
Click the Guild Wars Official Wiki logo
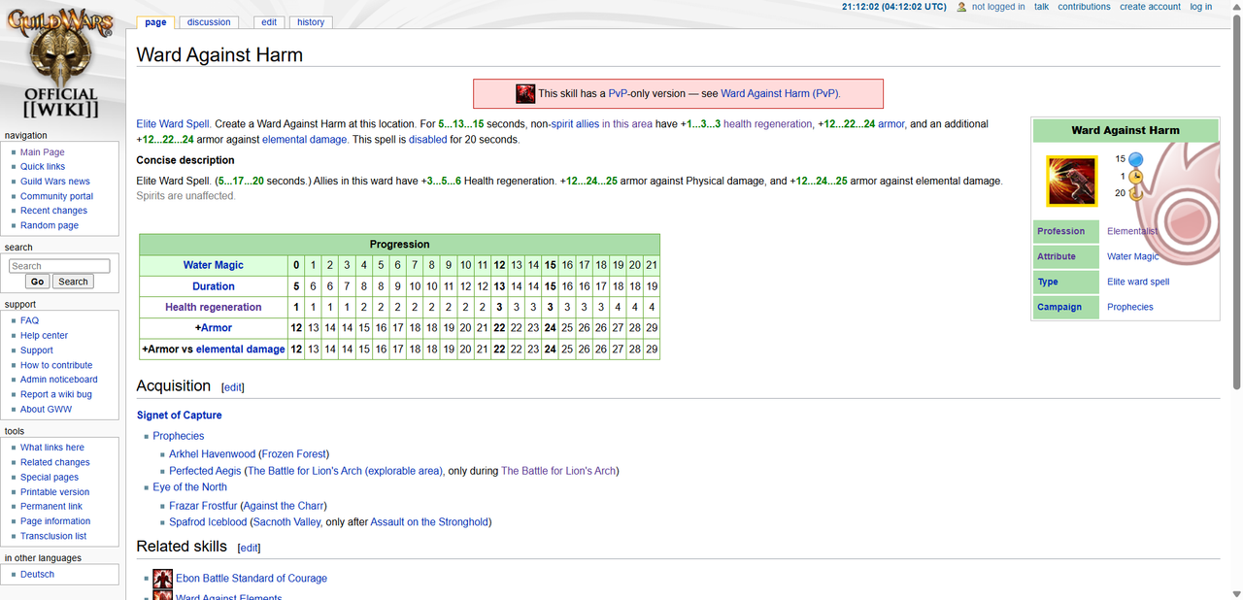(x=61, y=62)
